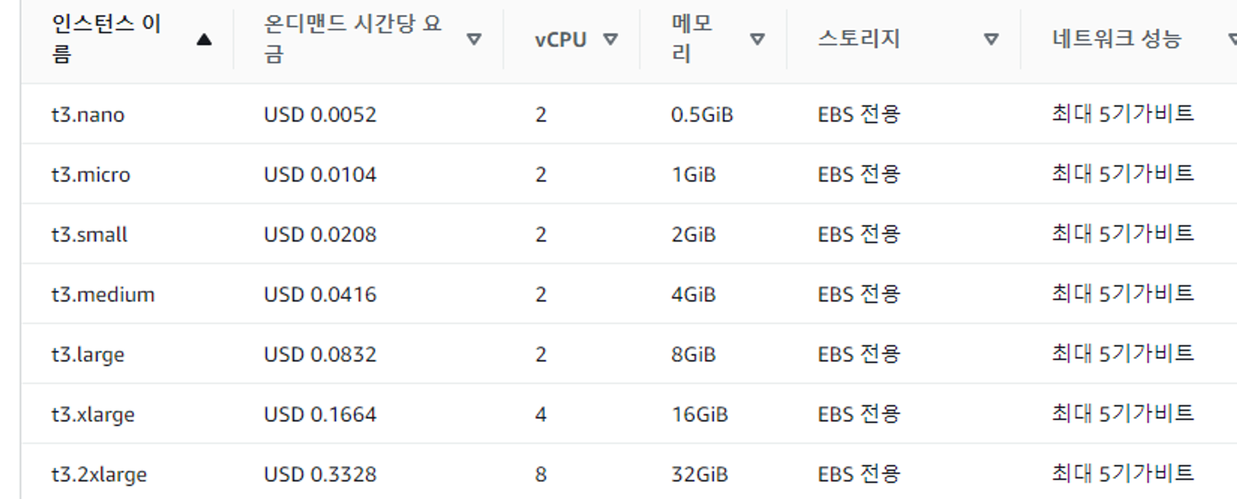Select the t3.nano instance row

click(629, 114)
